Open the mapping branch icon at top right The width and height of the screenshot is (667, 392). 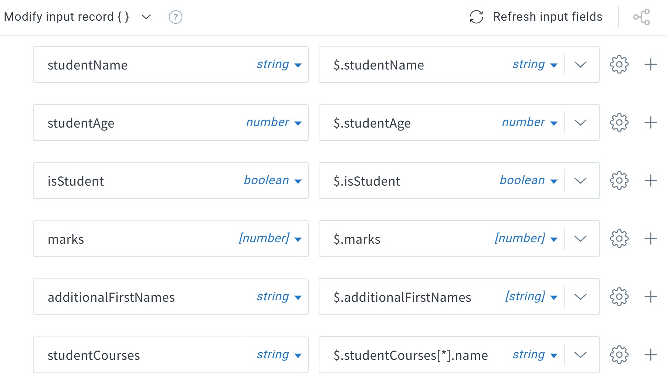click(641, 17)
